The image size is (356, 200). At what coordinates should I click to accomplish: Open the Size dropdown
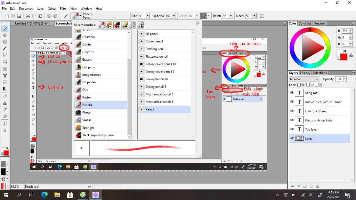click(148, 16)
